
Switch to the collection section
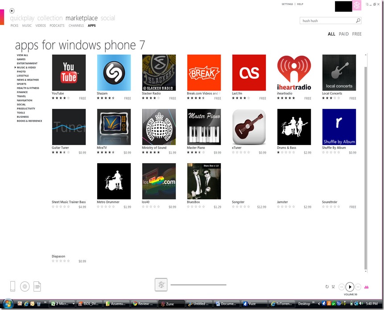(50, 18)
